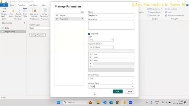189x106 pixels.
Task: Collapse the Queries pane chevron
Action: [25, 23]
